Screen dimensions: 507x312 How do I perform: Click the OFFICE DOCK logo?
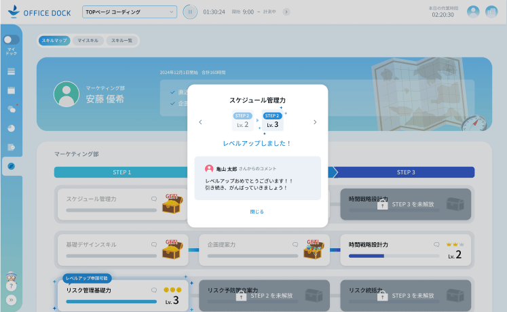[x=39, y=12]
